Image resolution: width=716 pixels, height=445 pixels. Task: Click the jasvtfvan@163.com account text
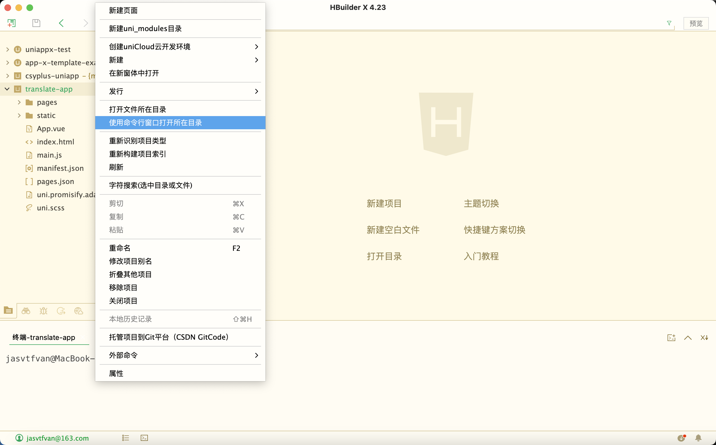pos(58,438)
